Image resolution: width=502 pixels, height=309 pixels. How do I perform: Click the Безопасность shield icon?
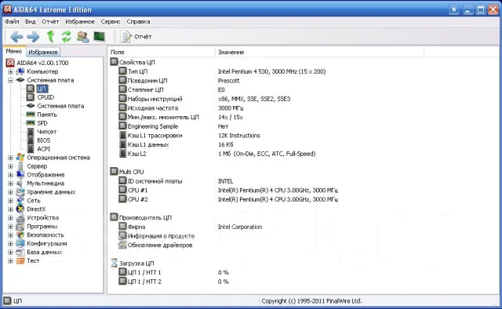coord(20,235)
